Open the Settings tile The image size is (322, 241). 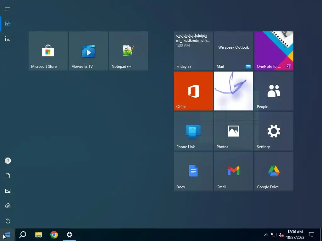[x=274, y=131]
